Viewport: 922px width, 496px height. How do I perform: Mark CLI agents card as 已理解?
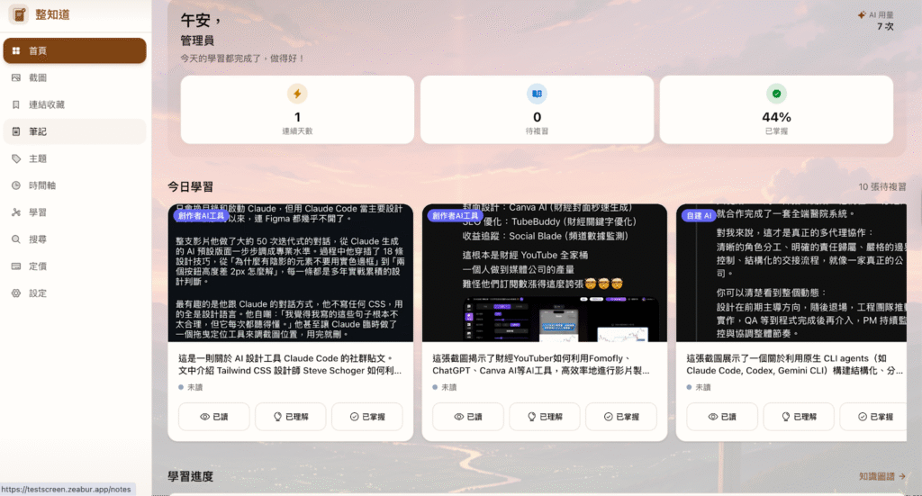coord(799,417)
